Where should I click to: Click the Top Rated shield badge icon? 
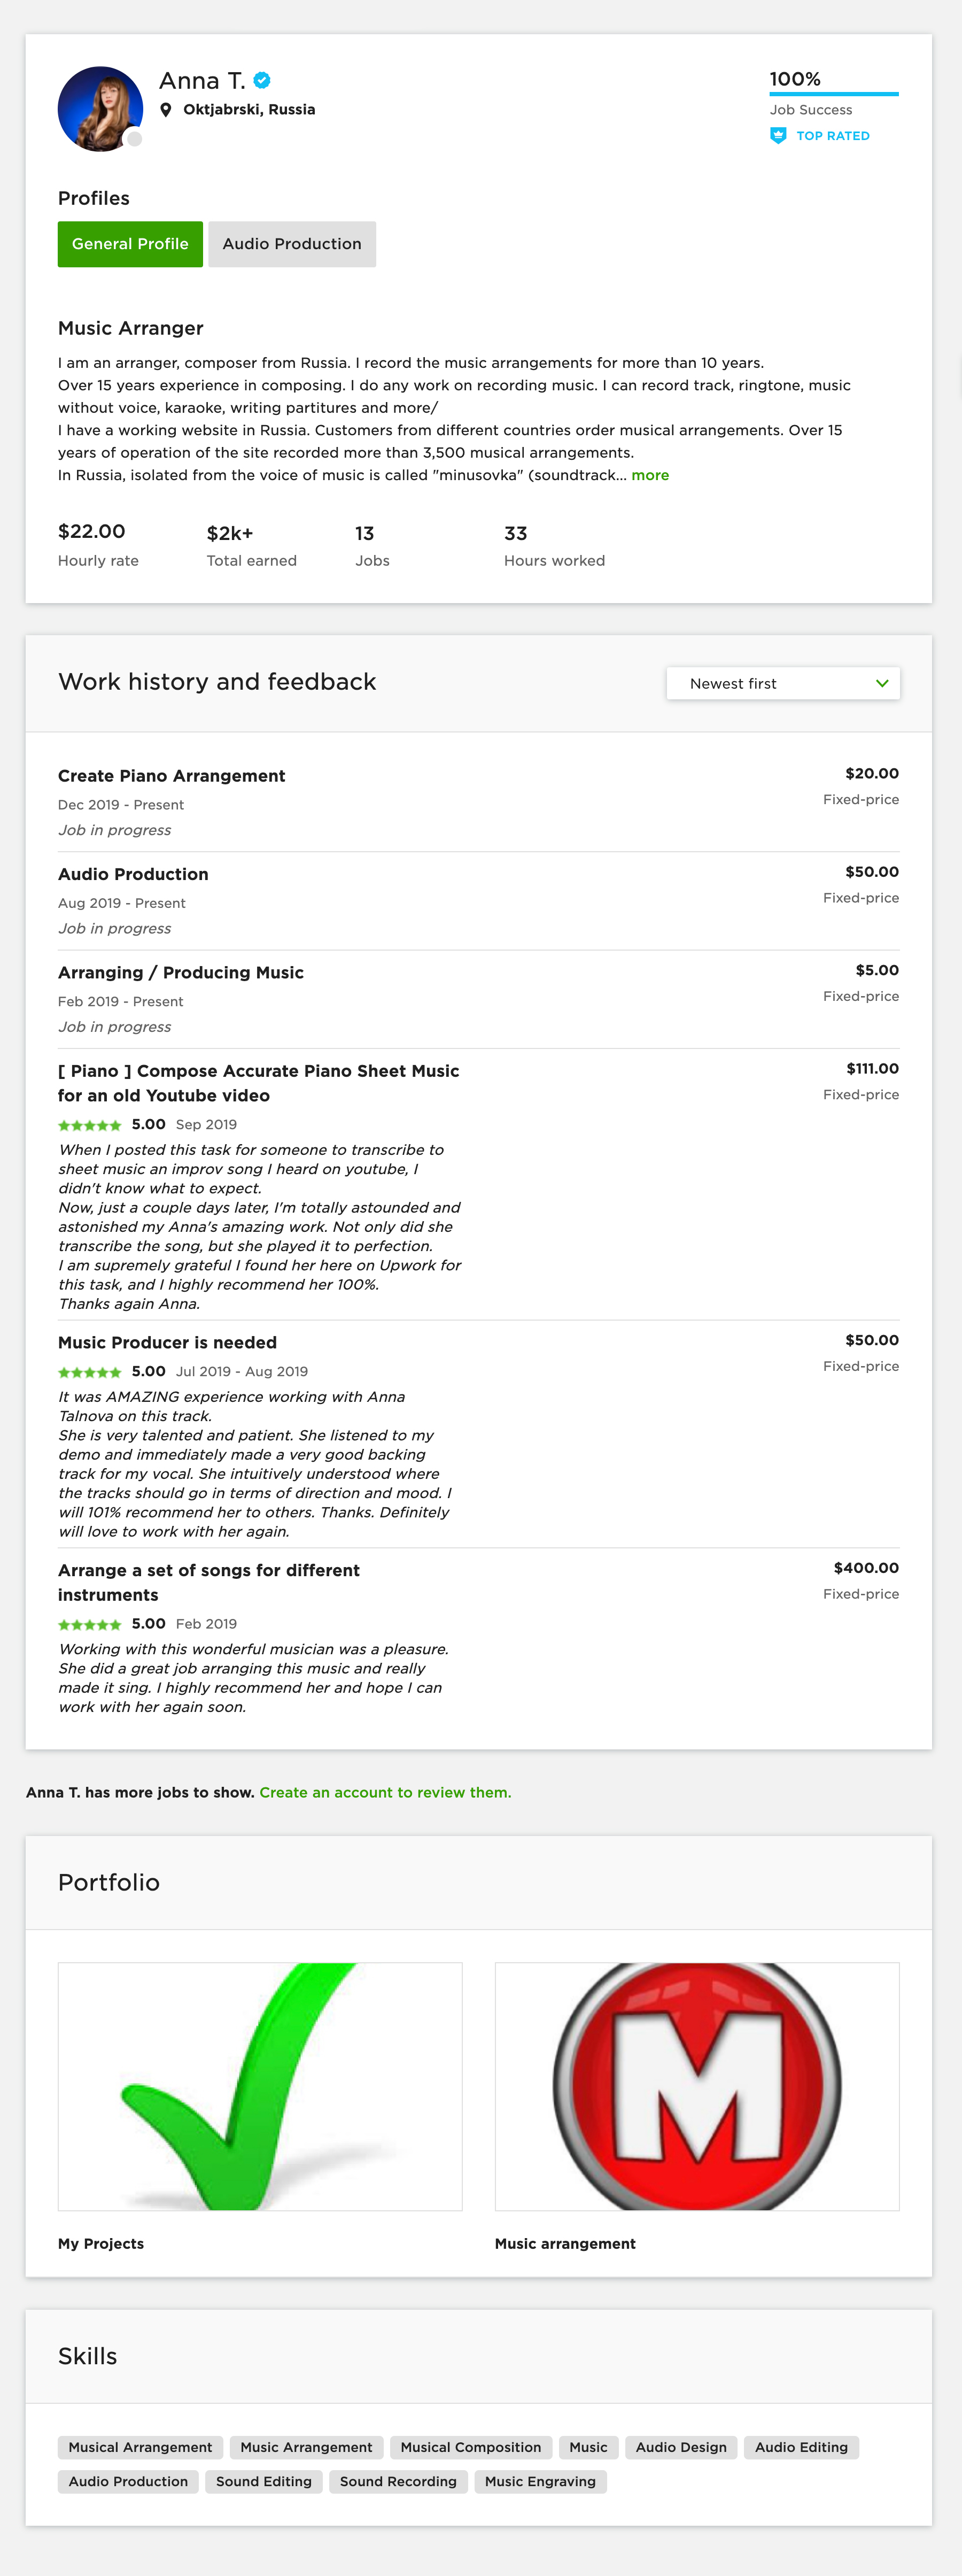click(x=778, y=136)
